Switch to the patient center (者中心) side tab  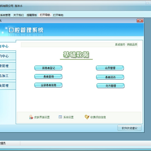[8, 46]
